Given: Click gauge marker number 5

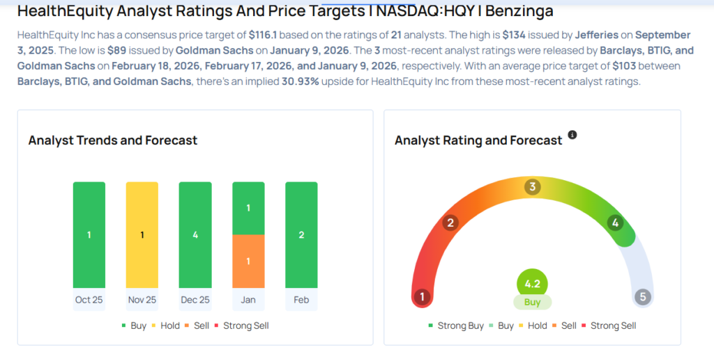Looking at the screenshot, I should (643, 298).
